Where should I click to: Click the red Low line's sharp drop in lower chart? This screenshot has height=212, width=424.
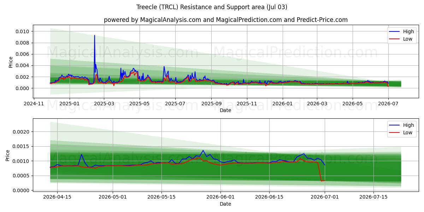click(319, 172)
